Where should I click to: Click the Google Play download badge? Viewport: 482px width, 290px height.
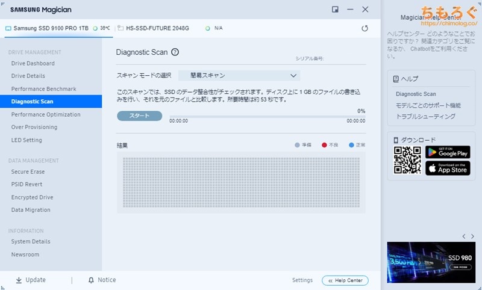(448, 152)
